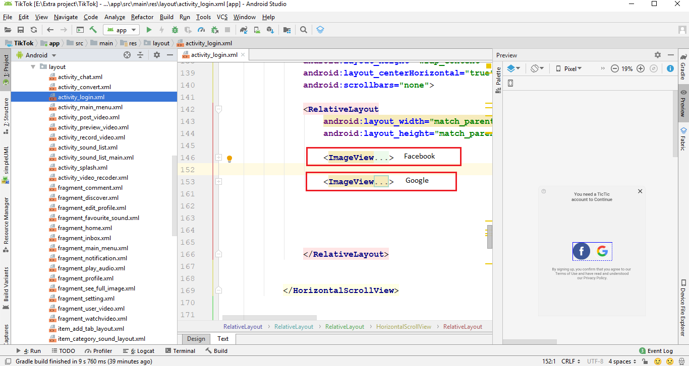689x366 pixels.
Task: Run the app with the green play button
Action: [x=149, y=30]
